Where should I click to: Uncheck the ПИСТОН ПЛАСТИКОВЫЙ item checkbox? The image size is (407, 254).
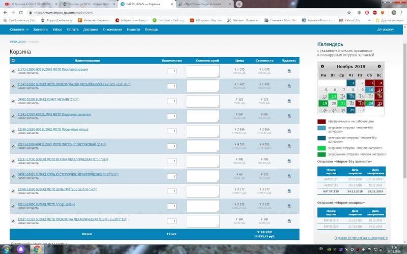pyautogui.click(x=13, y=146)
